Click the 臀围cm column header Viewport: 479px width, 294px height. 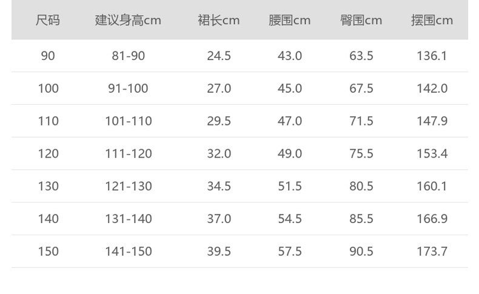[x=361, y=20]
